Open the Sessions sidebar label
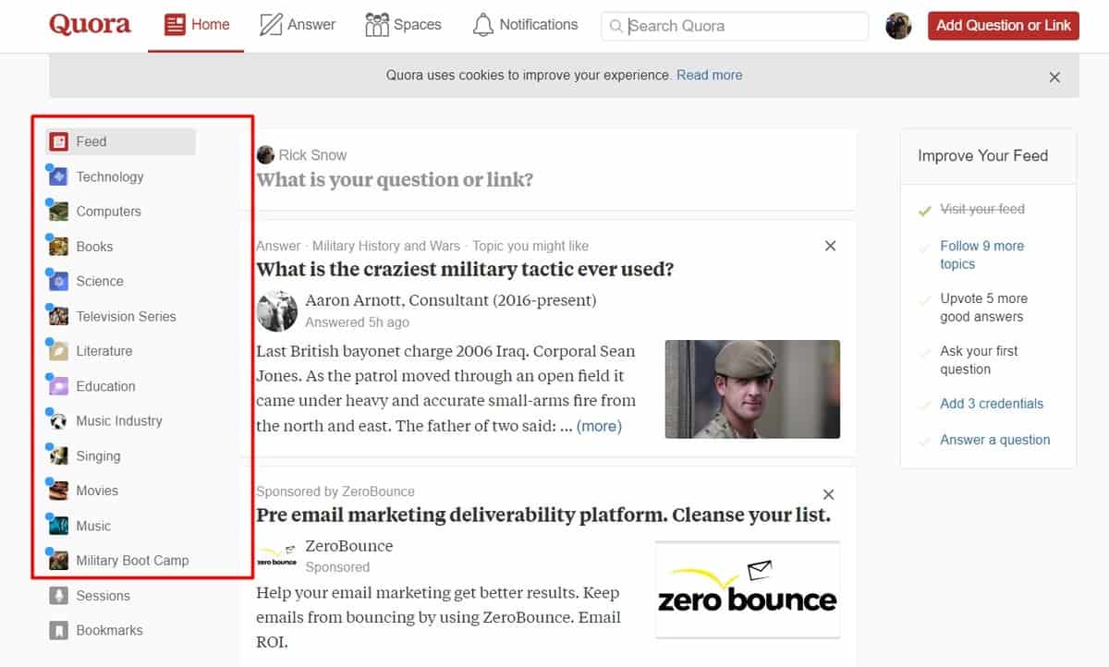The width and height of the screenshot is (1109, 667). 103,596
